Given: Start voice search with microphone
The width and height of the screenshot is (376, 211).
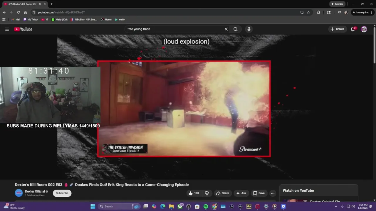Looking at the screenshot, I should 249,29.
